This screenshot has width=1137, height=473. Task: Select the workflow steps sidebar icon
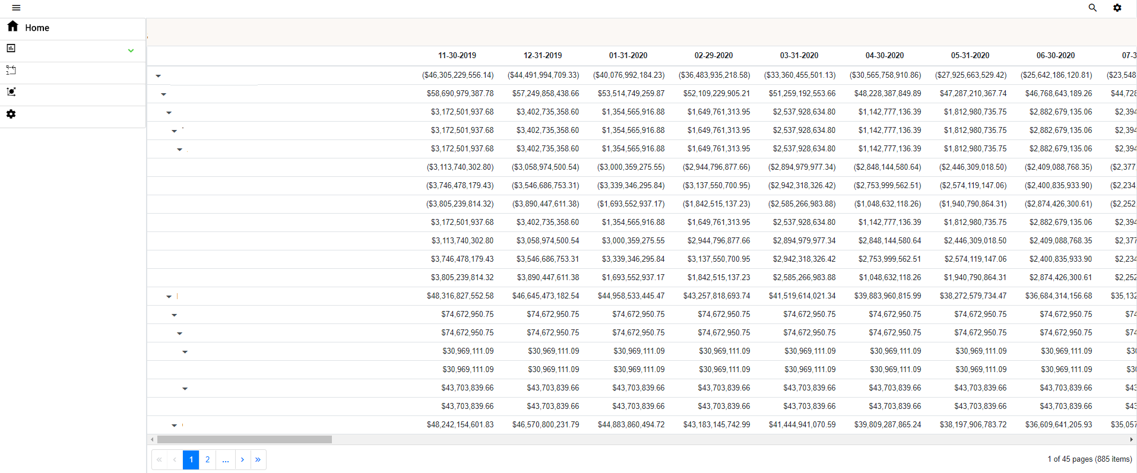11,70
